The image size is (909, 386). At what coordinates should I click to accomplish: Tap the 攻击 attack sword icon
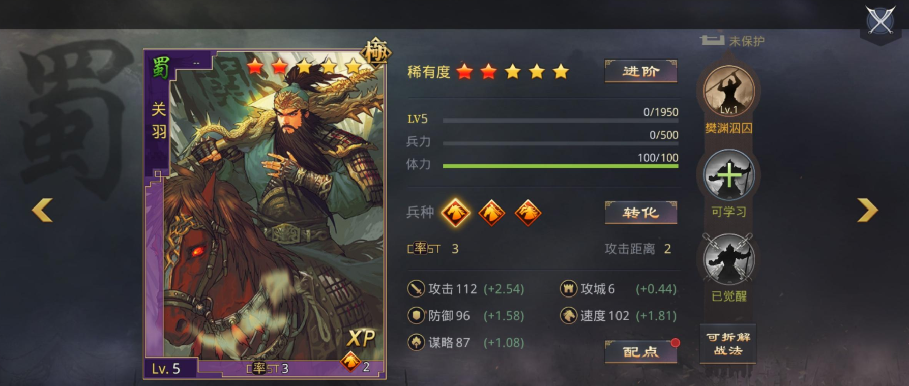click(416, 289)
